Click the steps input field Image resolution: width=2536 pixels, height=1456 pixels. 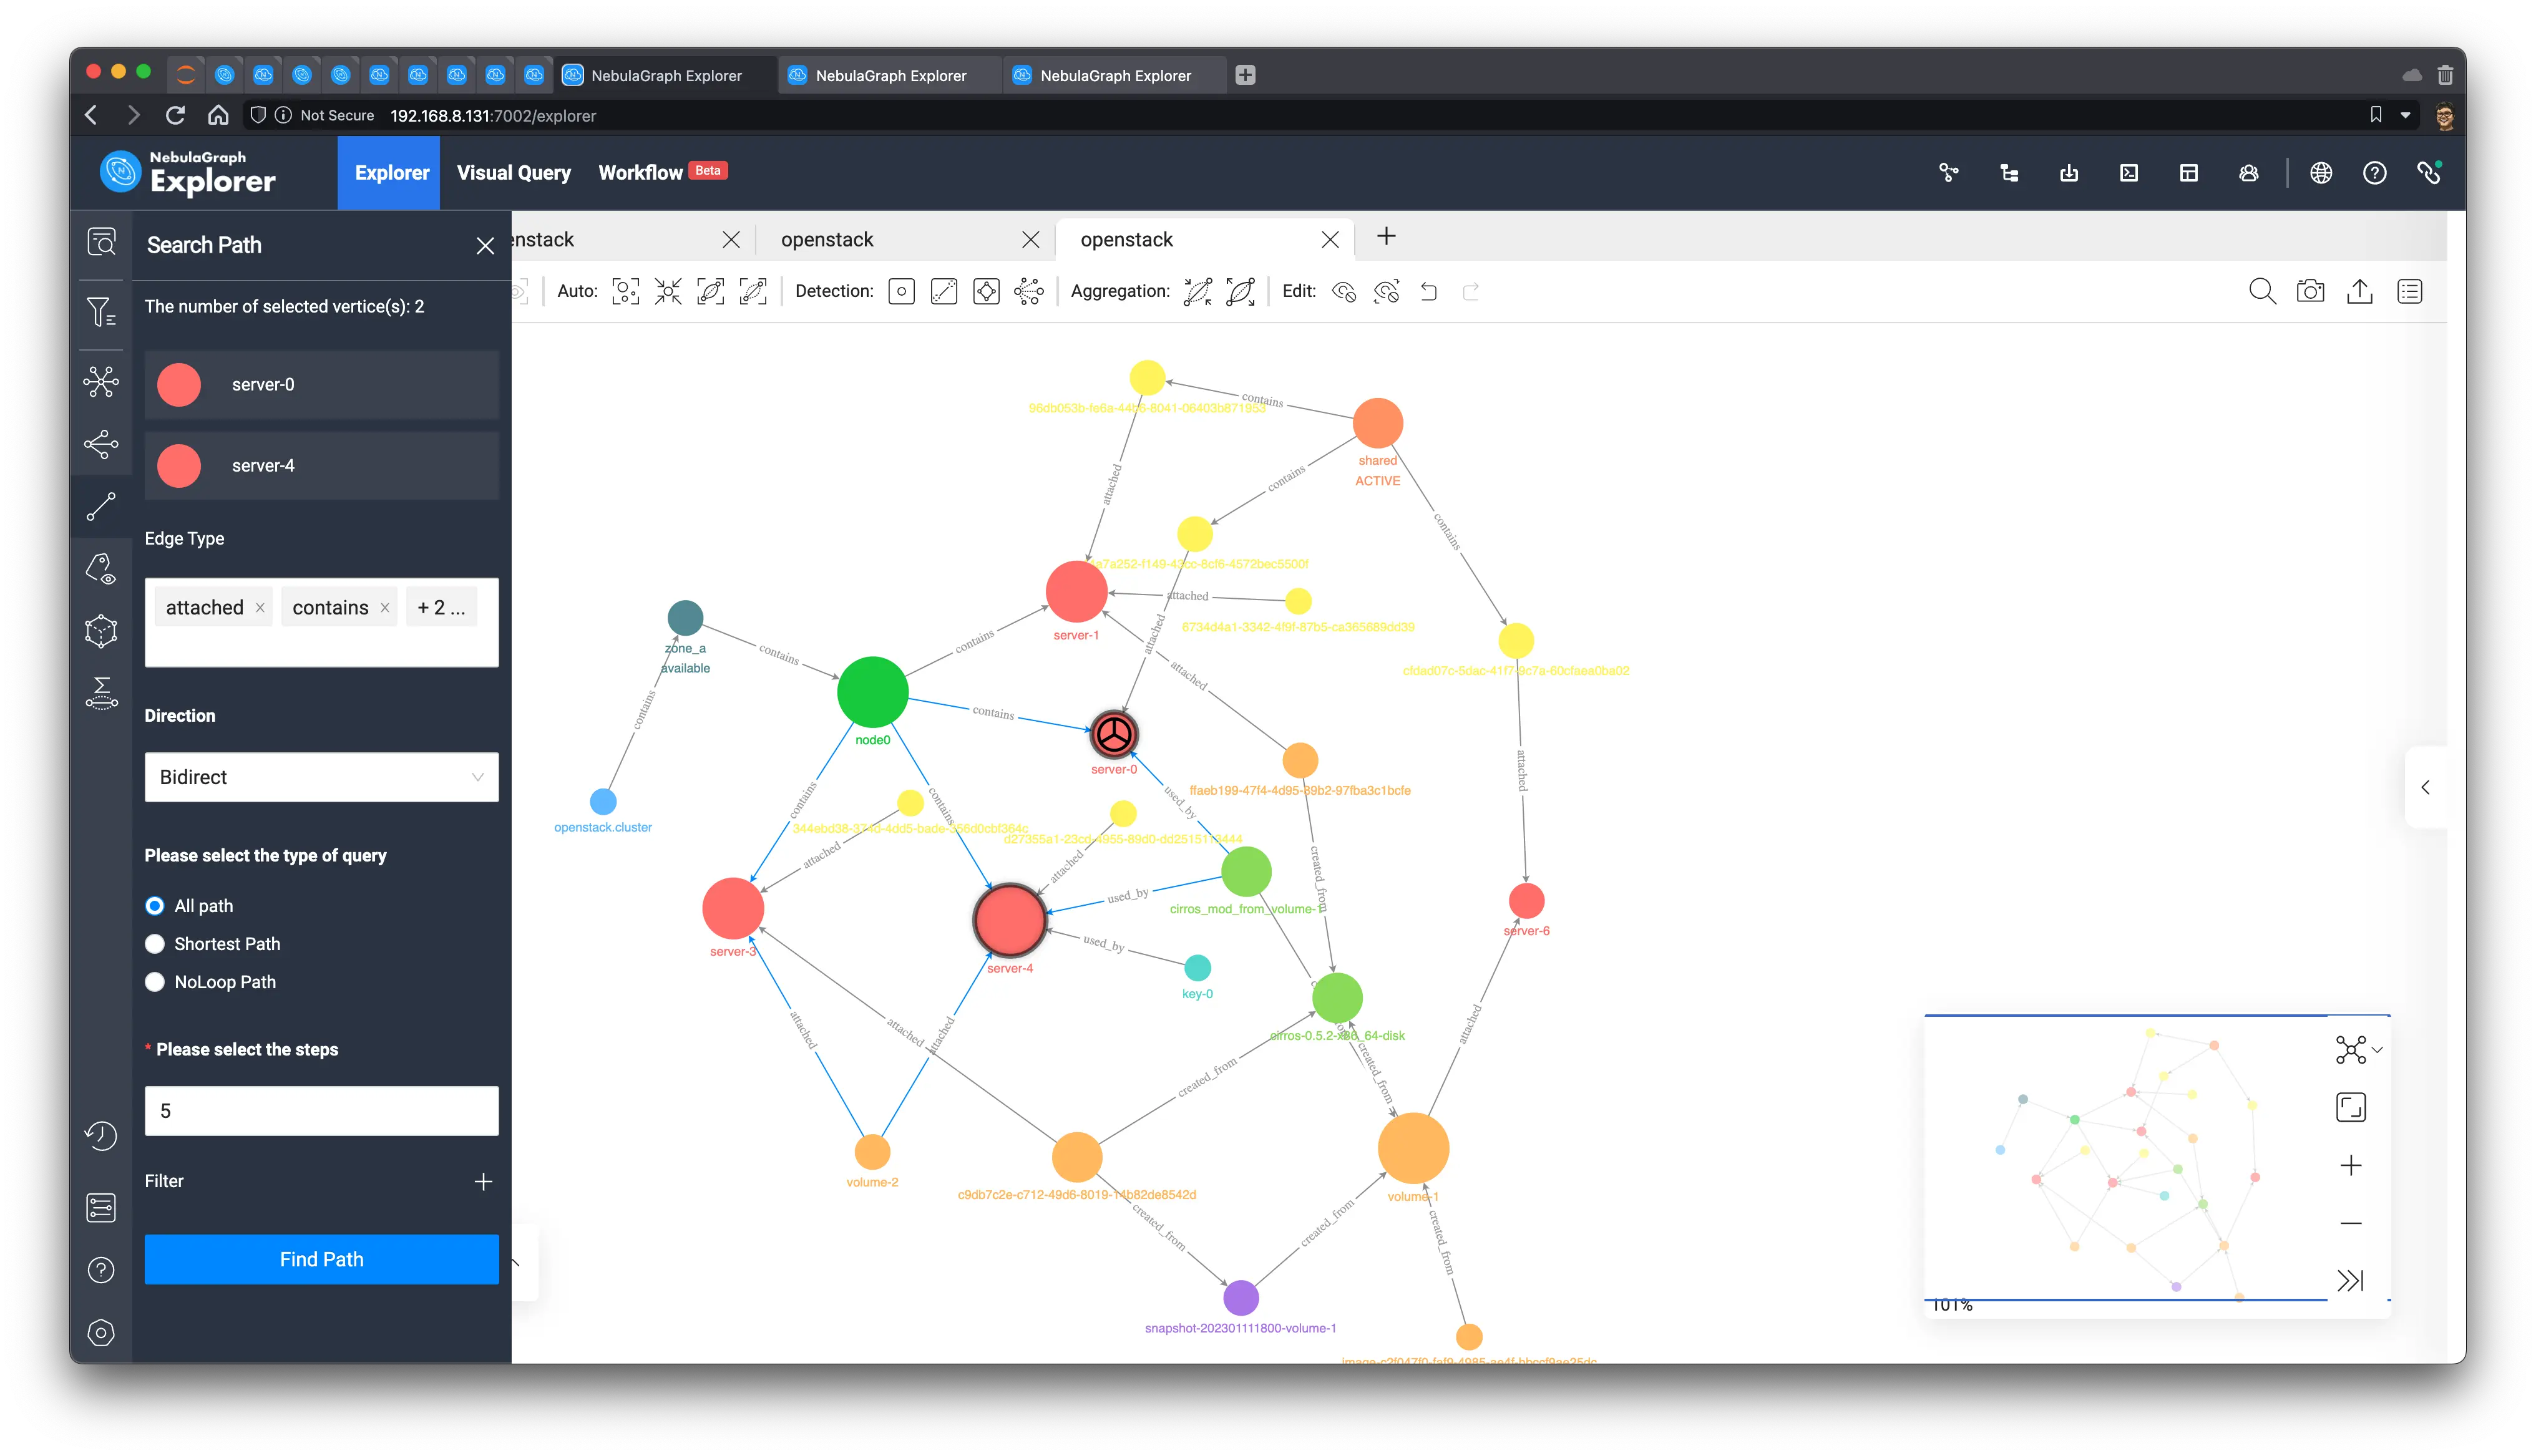(321, 1111)
